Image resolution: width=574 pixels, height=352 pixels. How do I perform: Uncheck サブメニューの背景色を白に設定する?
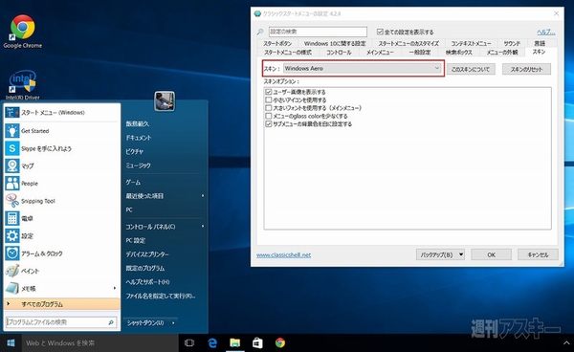click(268, 124)
